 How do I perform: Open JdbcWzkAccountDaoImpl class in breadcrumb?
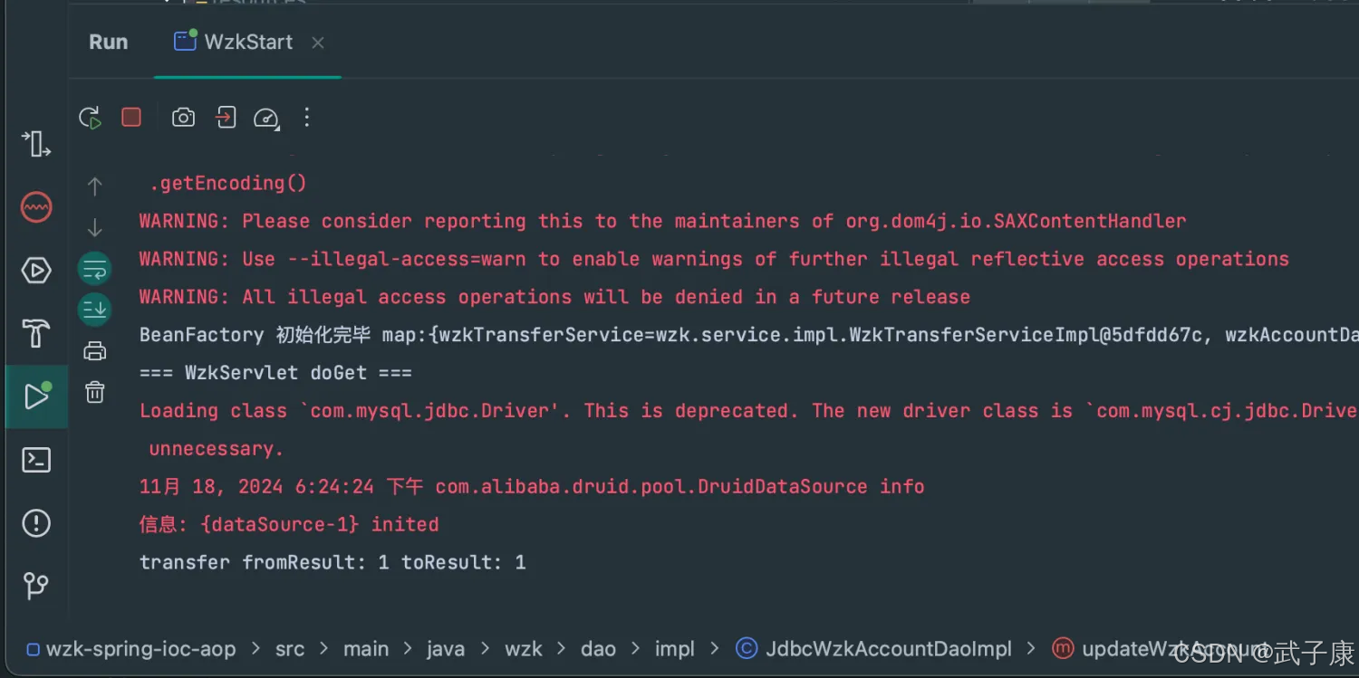888,649
